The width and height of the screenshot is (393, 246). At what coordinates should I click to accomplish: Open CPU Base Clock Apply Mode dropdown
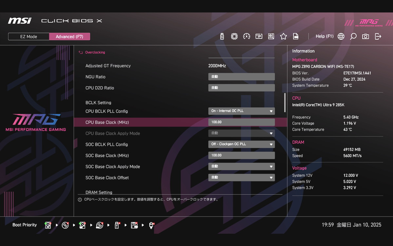(x=241, y=133)
